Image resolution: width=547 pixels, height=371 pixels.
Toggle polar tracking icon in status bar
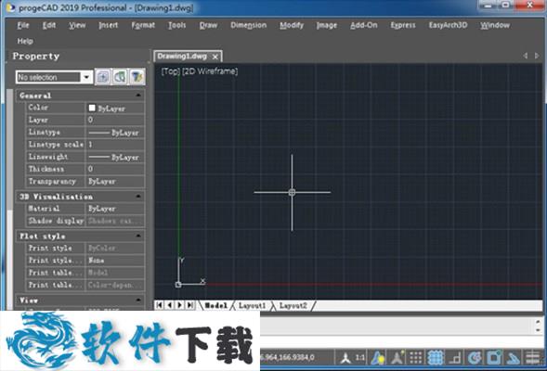475,358
